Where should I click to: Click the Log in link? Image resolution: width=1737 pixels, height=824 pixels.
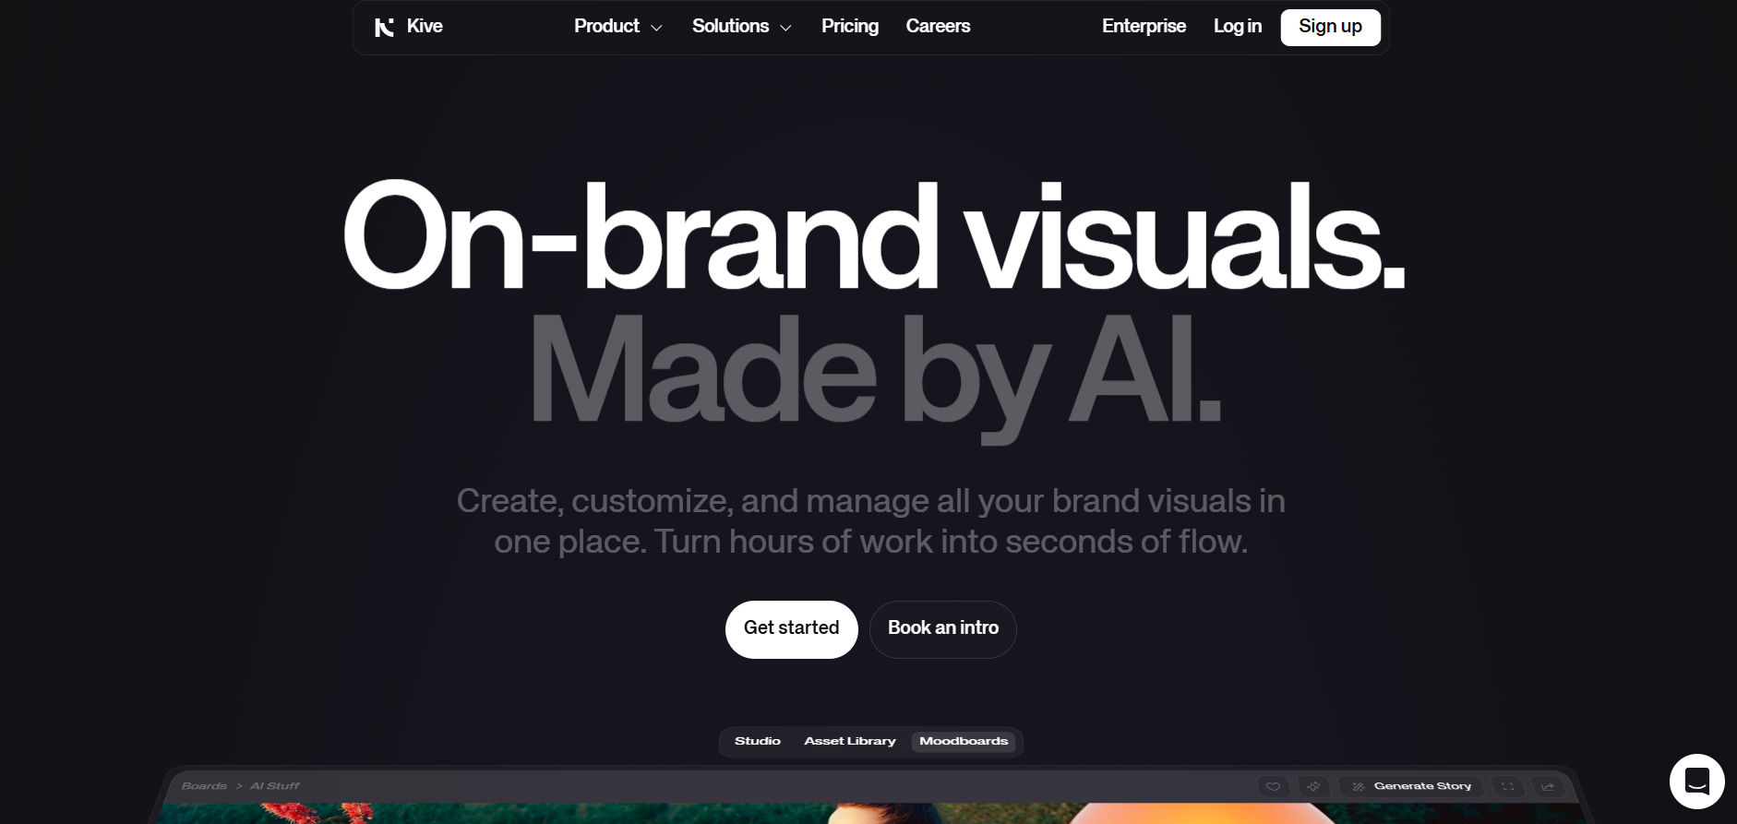[x=1237, y=27]
